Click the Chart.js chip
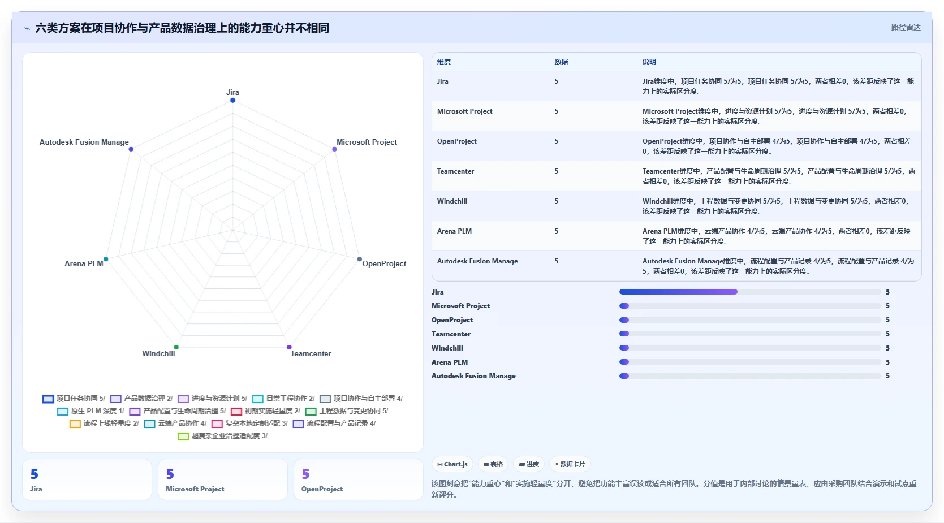The height and width of the screenshot is (523, 944). coord(452,464)
